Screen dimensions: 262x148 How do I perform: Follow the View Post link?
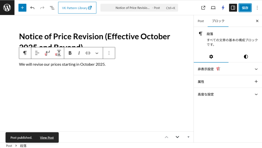coord(47,138)
